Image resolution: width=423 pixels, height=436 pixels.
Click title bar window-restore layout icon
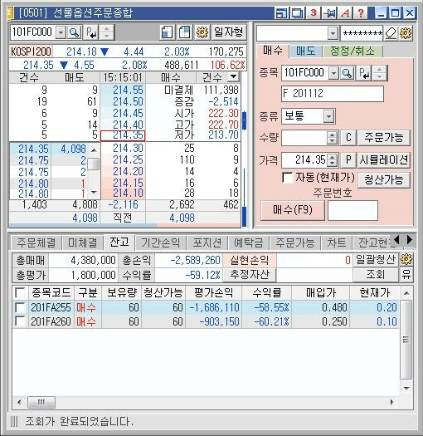click(x=281, y=12)
